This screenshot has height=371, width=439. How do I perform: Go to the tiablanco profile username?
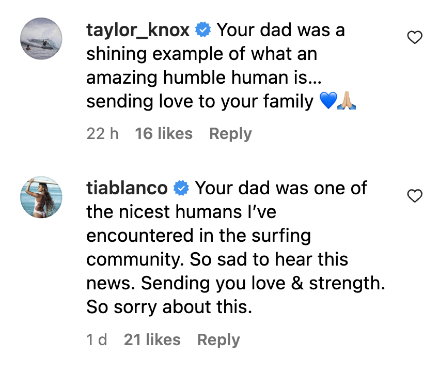click(x=127, y=189)
